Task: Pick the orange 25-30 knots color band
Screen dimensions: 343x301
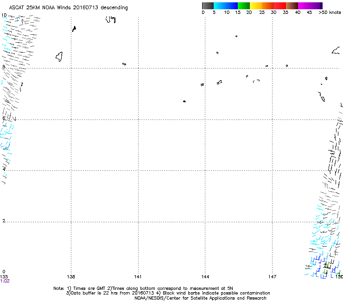Action: click(x=268, y=6)
